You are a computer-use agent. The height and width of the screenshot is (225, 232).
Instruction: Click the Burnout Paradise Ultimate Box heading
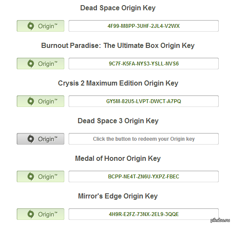pyautogui.click(x=118, y=46)
